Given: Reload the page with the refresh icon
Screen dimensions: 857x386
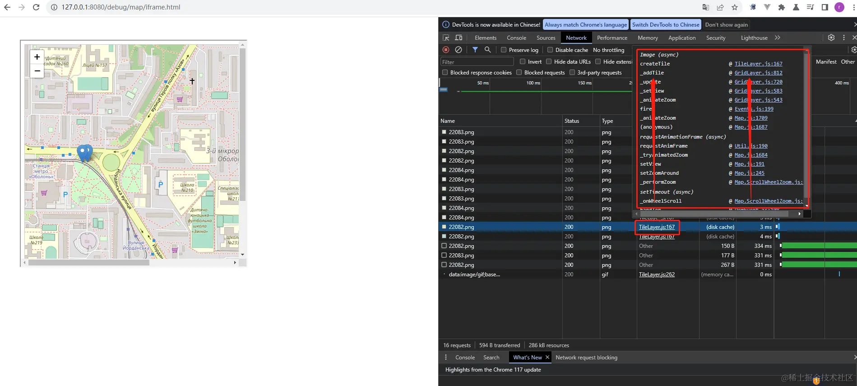Looking at the screenshot, I should point(36,7).
